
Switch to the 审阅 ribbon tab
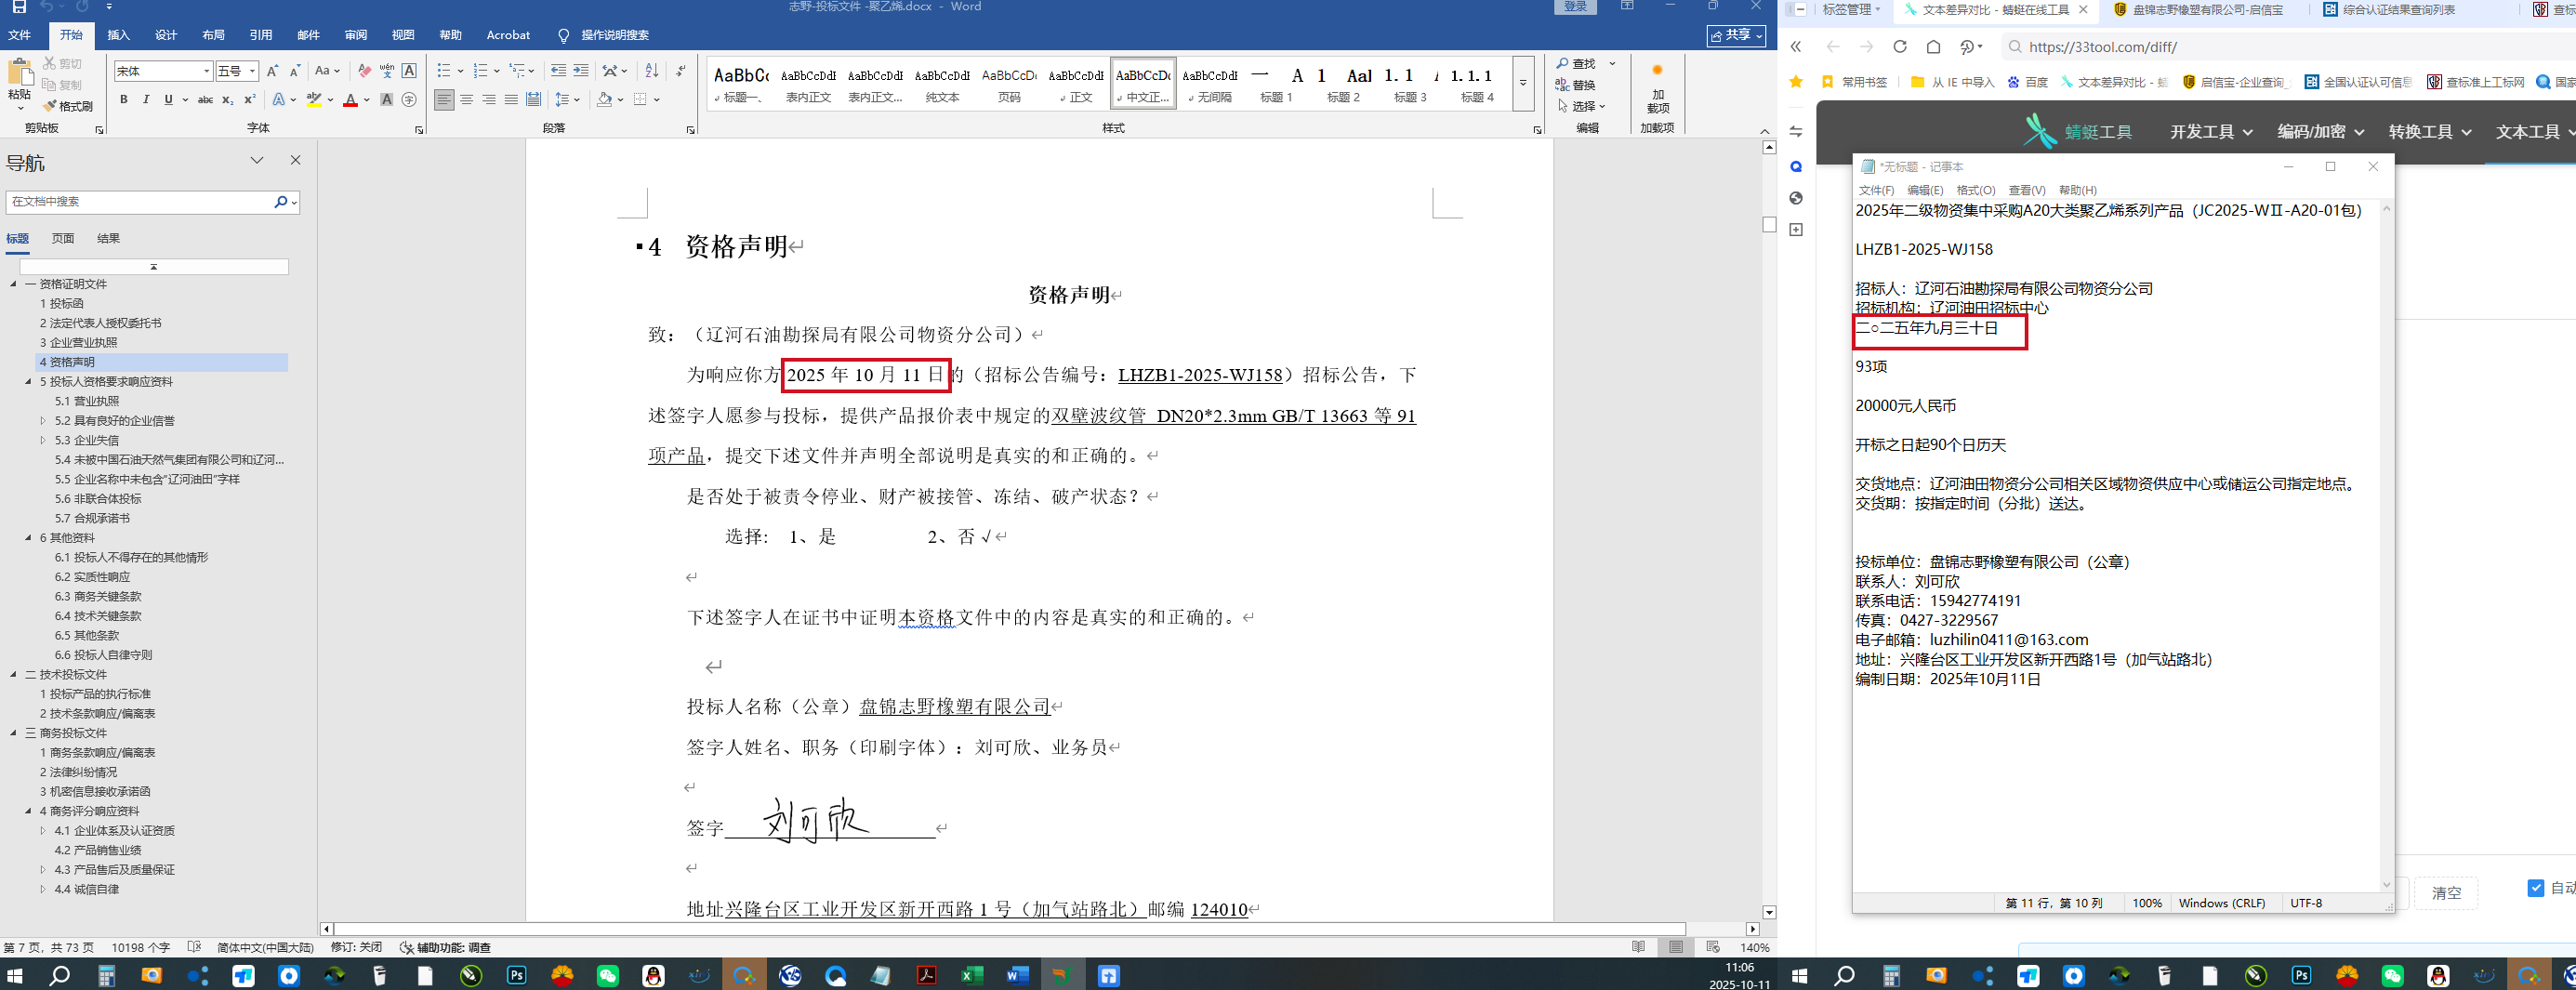point(356,35)
